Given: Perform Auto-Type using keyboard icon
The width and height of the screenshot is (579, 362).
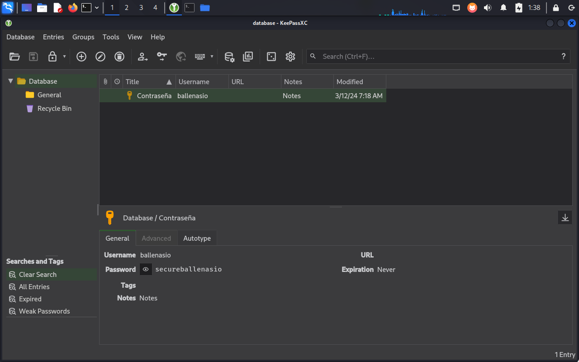Looking at the screenshot, I should click(x=200, y=57).
